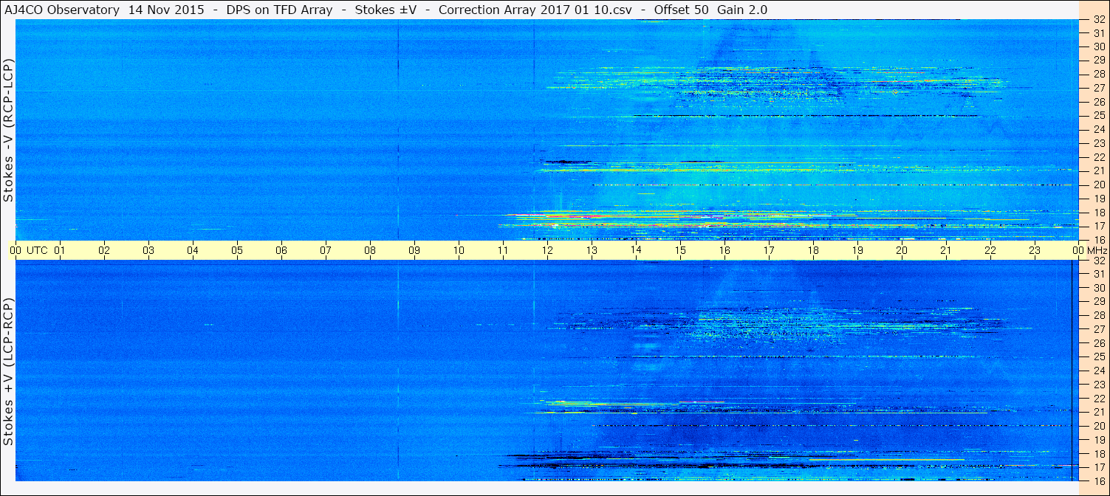Choose the 08 hour label on time axis
The image size is (1110, 496).
(370, 250)
